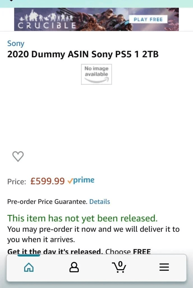This screenshot has height=288, width=193.
Task: Tap the cart badge showing 0 items
Action: tap(121, 264)
